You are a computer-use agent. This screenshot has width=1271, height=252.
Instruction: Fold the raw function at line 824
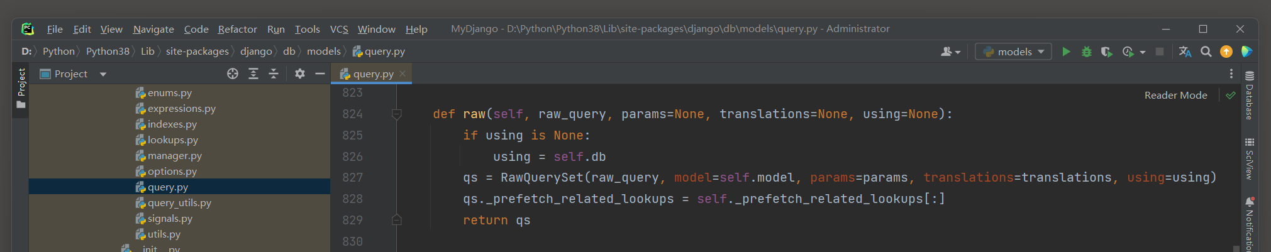(397, 114)
